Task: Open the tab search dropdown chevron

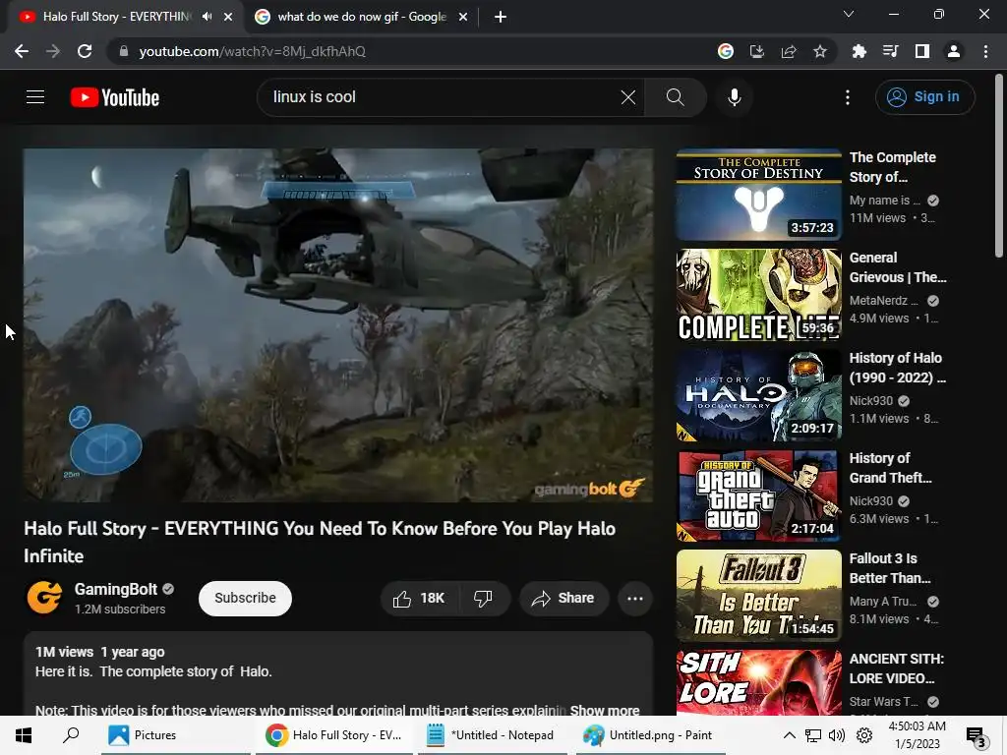Action: click(x=849, y=14)
